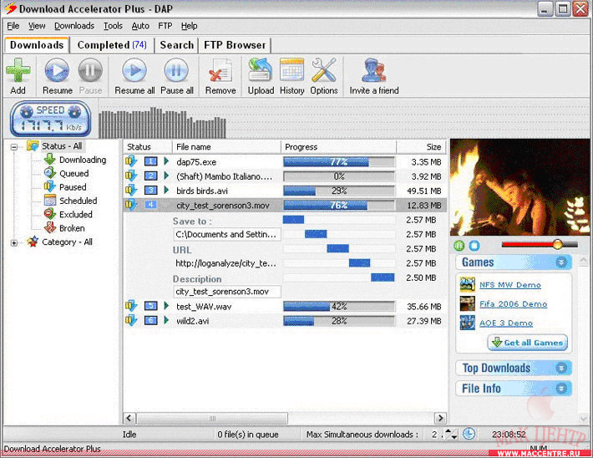Open the File menu
The height and width of the screenshot is (458, 593).
click(13, 26)
